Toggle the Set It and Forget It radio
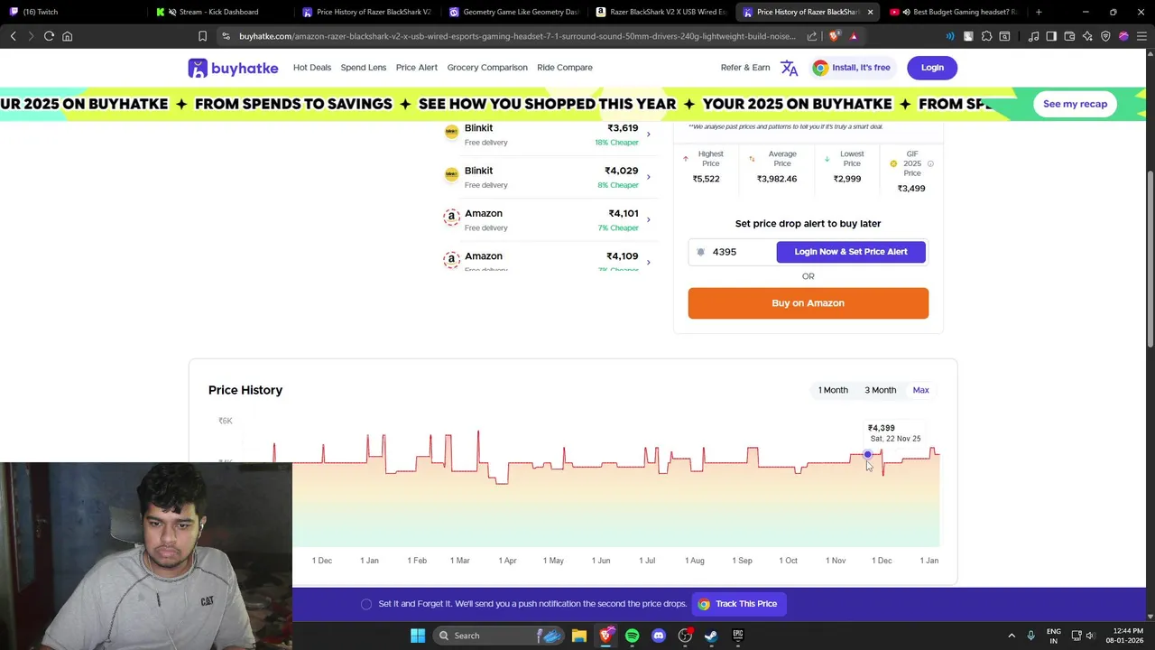 366,604
